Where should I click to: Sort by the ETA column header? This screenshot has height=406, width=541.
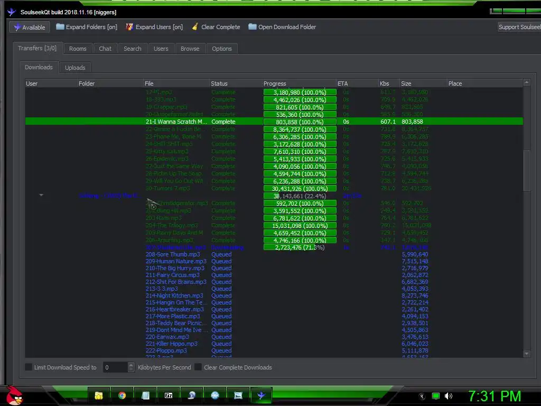coord(358,84)
